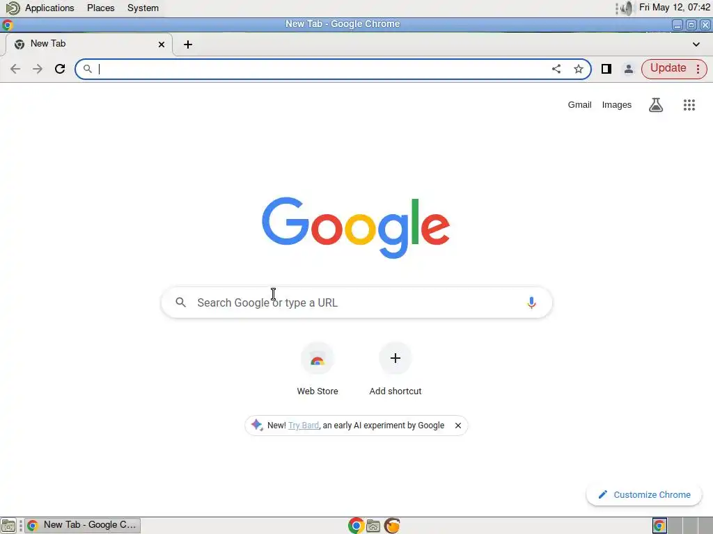Bookmark this tab with the star icon
Image resolution: width=713 pixels, height=534 pixels.
click(x=579, y=69)
